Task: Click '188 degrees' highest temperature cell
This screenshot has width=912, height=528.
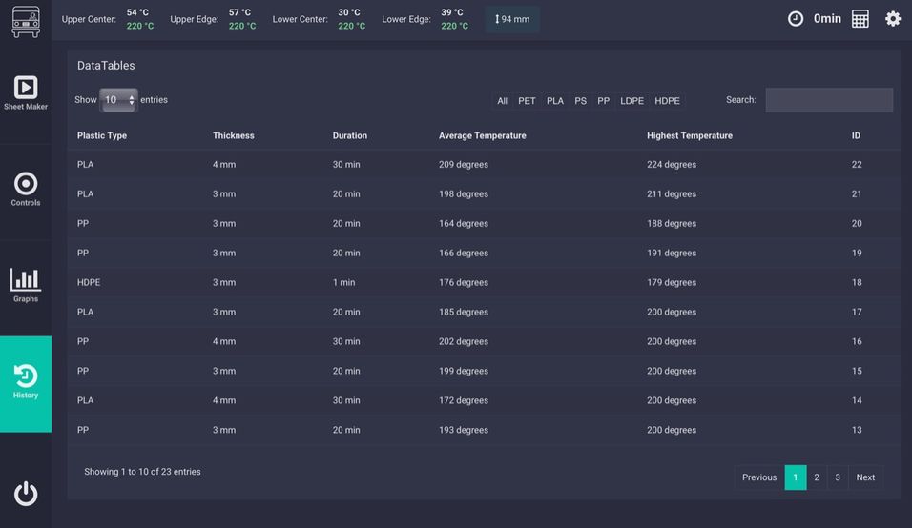Action: point(672,224)
